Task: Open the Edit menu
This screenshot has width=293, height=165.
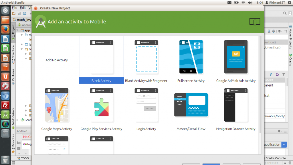Action: 23,8
